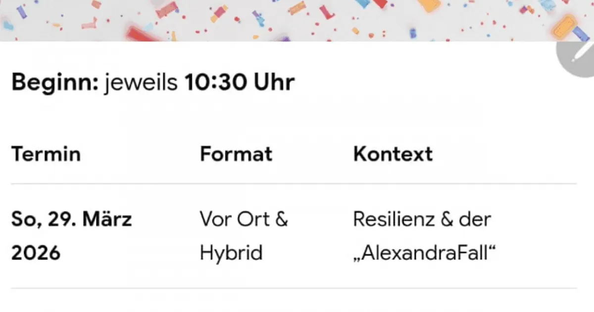Click the bold "Beginn:" label
The width and height of the screenshot is (594, 312).
point(55,82)
